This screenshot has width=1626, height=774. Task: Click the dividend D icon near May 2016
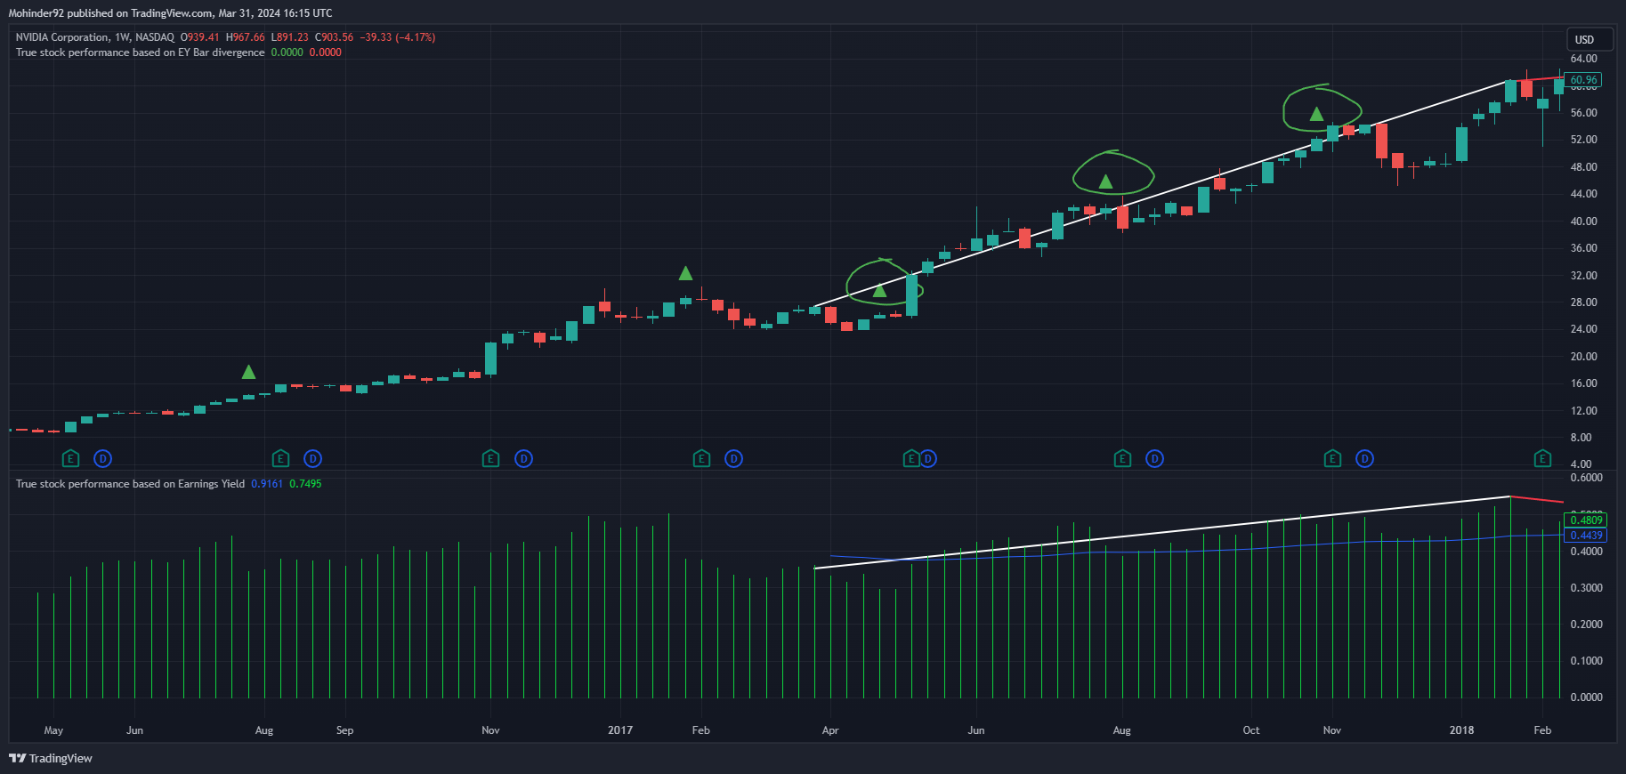103,459
